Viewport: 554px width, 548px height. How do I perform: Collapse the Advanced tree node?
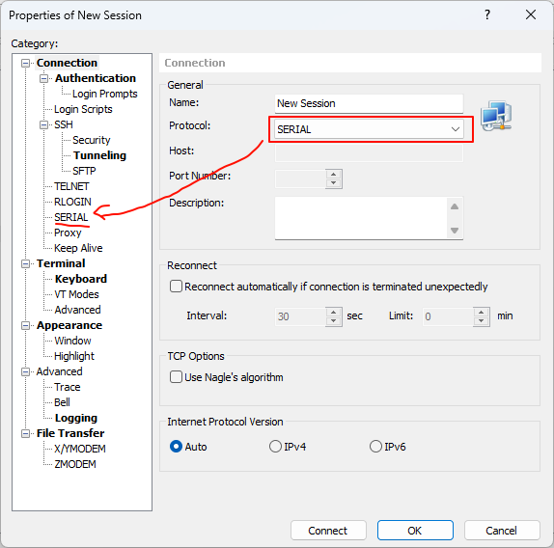[25, 371]
